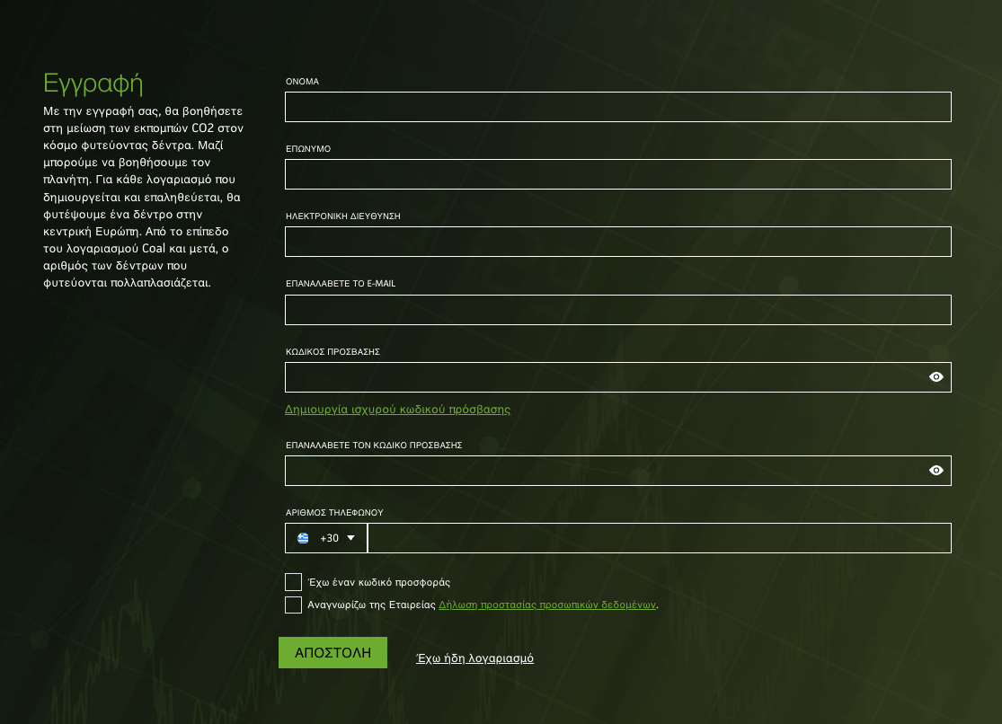Check the 'Αναγνωρίζω της Εταιρείας' consent box
Image resolution: width=1002 pixels, height=724 pixels.
click(x=293, y=605)
